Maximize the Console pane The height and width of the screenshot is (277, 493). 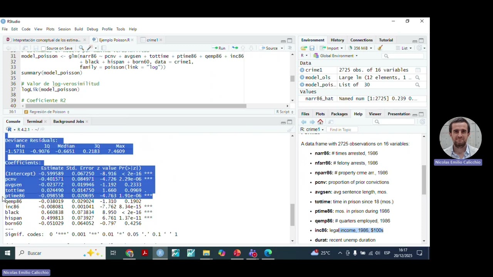pyautogui.click(x=290, y=122)
